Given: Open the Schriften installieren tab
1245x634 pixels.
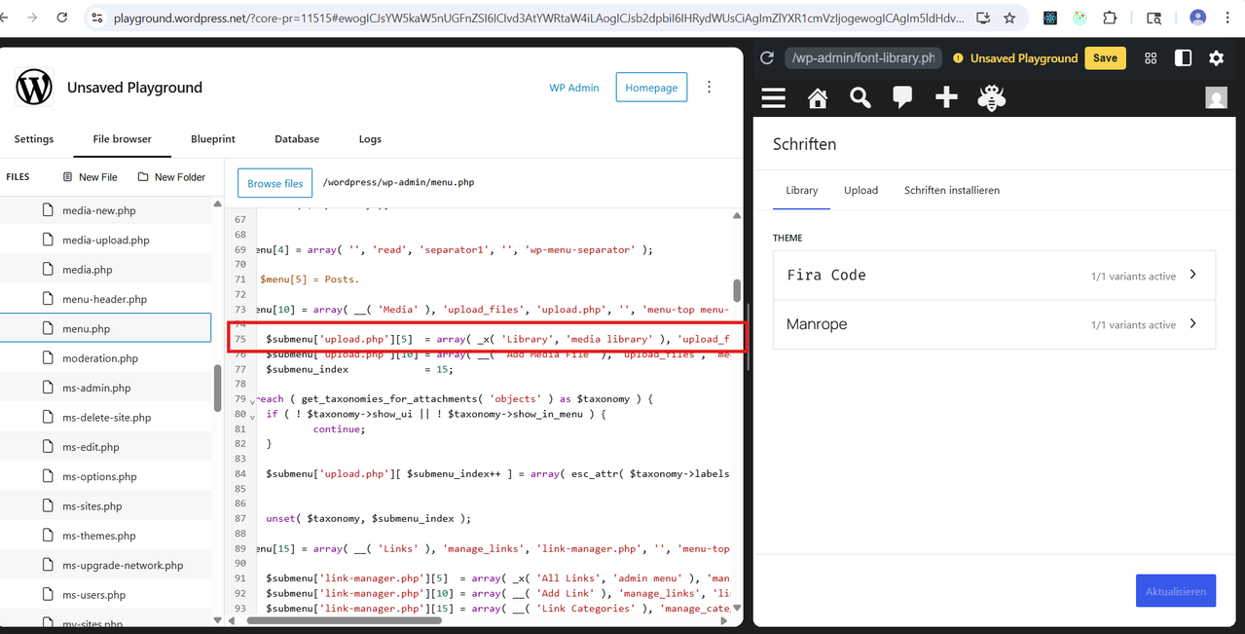Looking at the screenshot, I should point(952,190).
